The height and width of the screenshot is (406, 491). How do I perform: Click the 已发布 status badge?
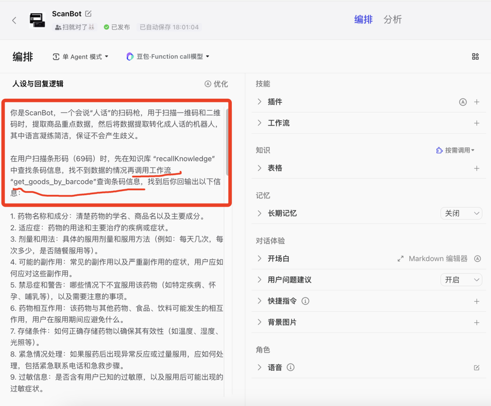(x=116, y=27)
